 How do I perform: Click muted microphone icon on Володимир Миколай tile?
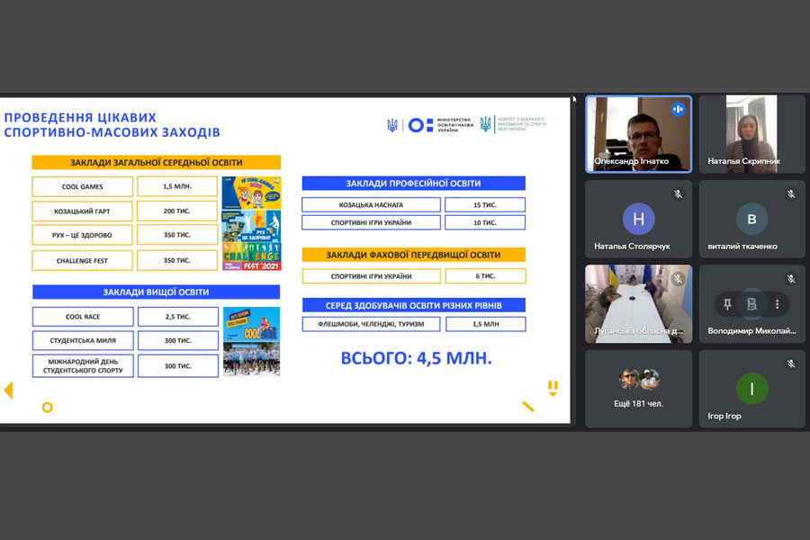pos(791,279)
